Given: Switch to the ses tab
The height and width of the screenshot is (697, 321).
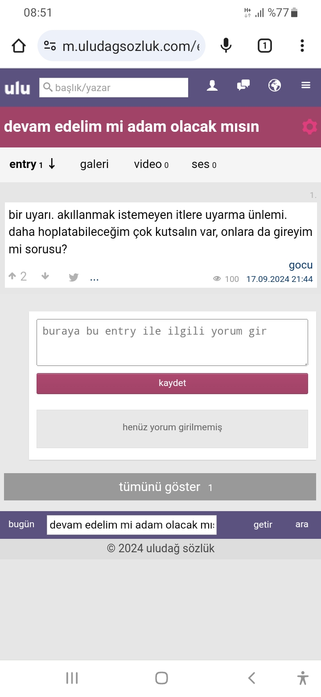Looking at the screenshot, I should 204,164.
